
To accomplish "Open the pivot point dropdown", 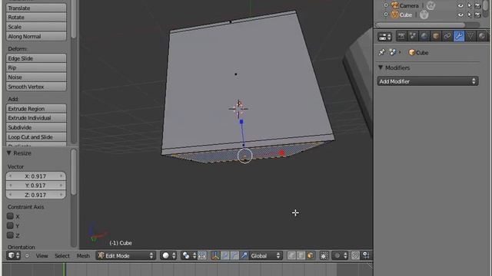I will tap(189, 255).
